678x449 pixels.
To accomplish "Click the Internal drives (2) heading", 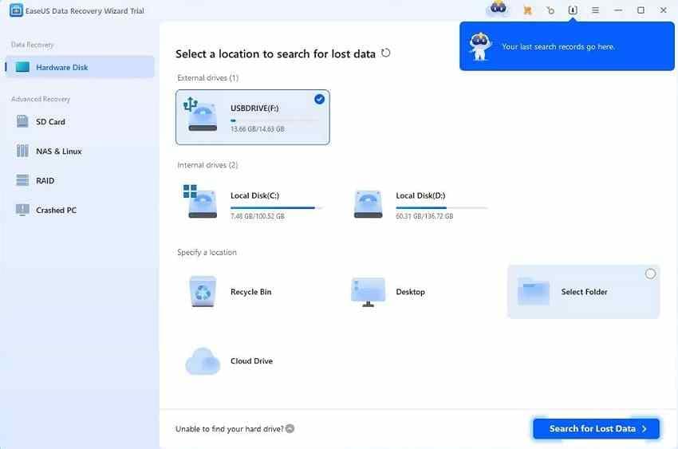I will (x=207, y=165).
